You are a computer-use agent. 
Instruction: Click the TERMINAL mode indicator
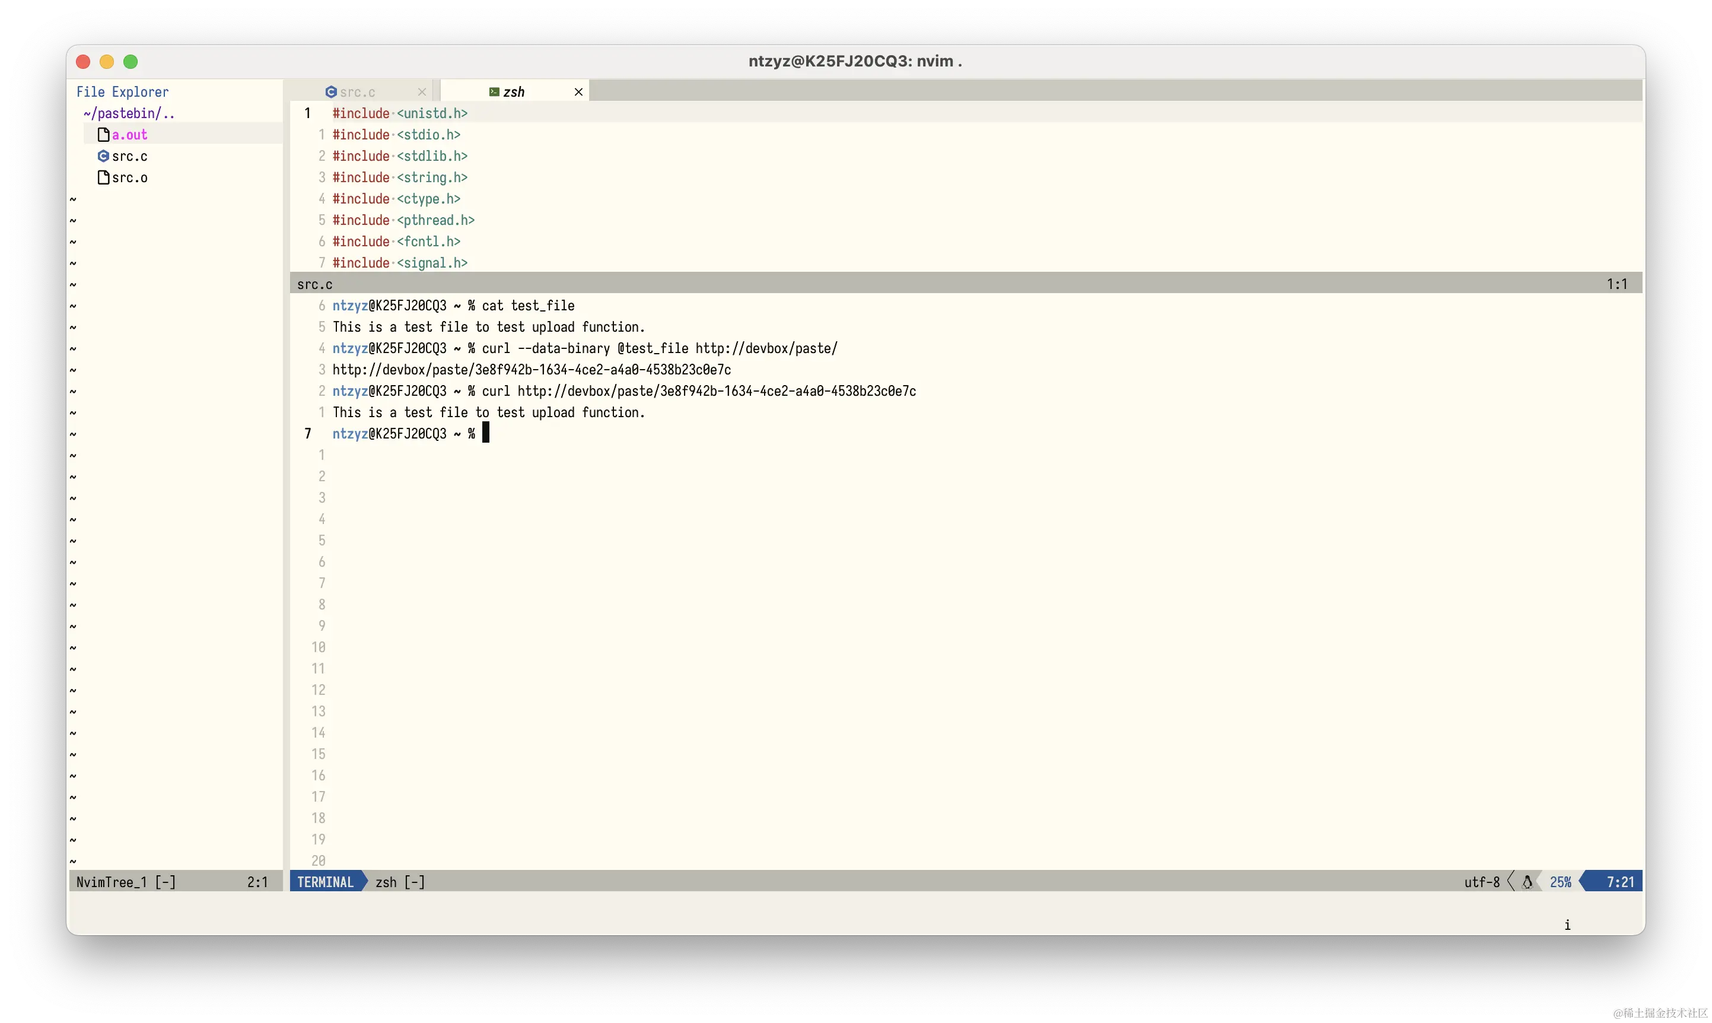pos(325,882)
